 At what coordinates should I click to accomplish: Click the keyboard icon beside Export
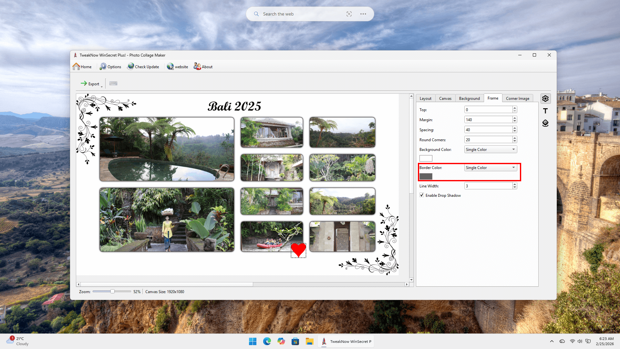[113, 83]
